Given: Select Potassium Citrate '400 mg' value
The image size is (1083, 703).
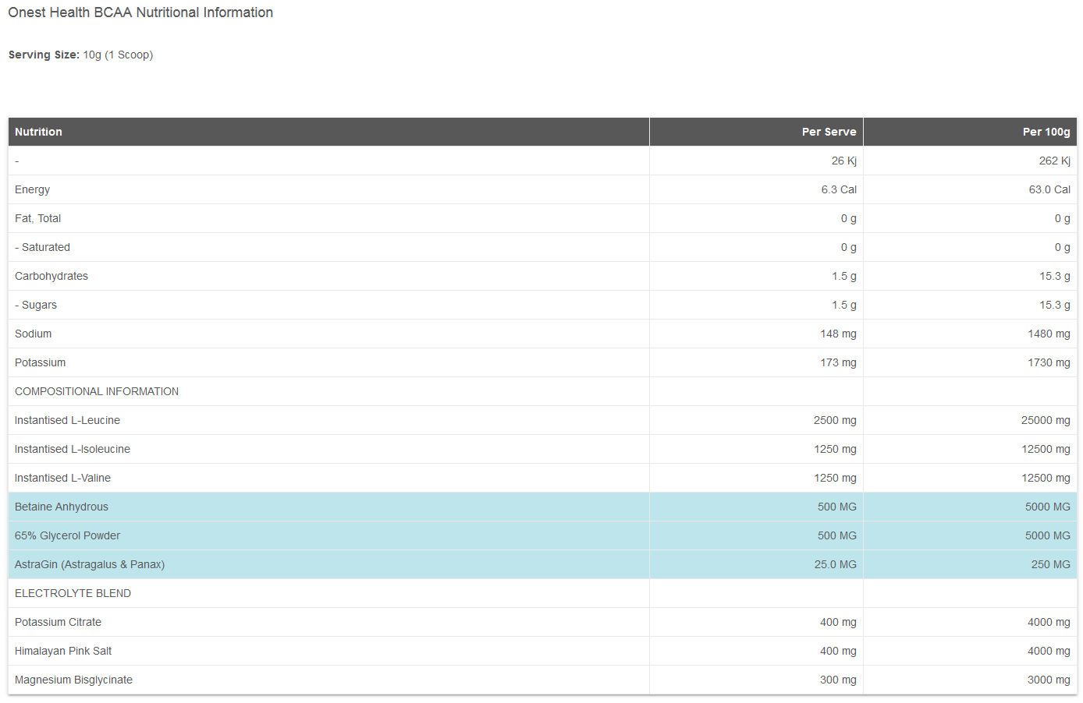Looking at the screenshot, I should [838, 622].
